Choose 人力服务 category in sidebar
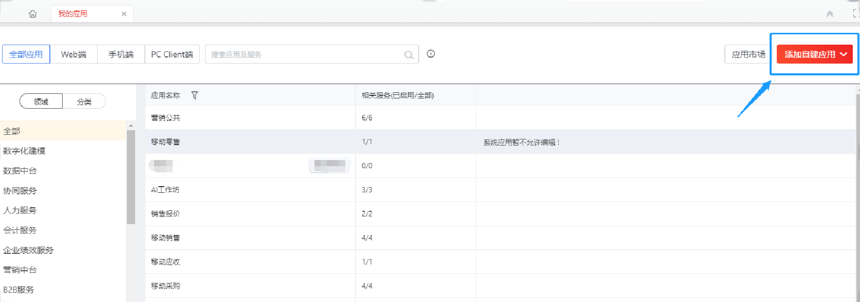Viewport: 860px width, 302px height. 20,210
